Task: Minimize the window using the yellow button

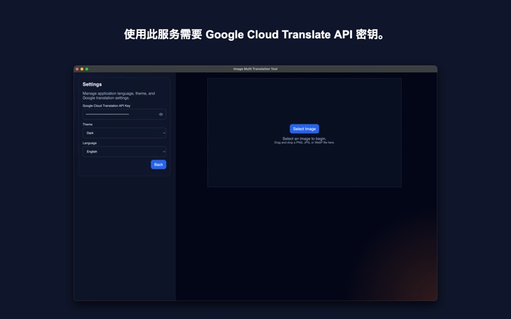Action: [x=82, y=69]
